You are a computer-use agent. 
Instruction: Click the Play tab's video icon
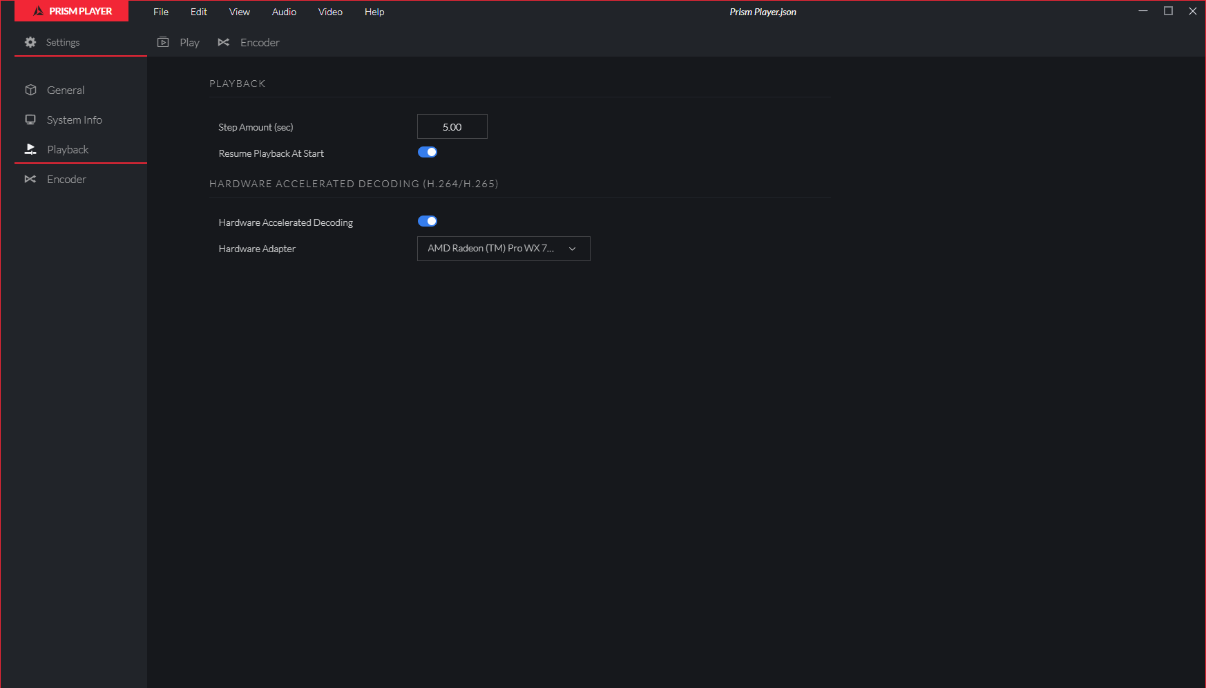point(163,42)
